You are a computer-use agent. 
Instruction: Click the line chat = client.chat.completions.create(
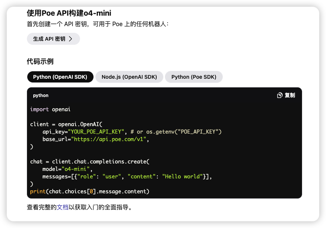[90, 162]
